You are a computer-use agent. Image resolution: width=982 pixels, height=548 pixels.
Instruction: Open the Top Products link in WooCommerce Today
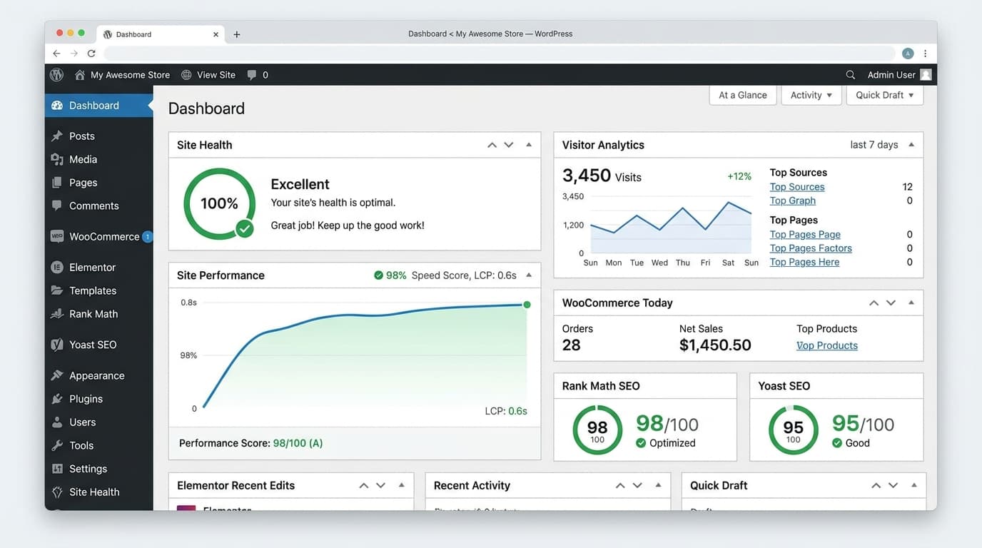pyautogui.click(x=827, y=345)
